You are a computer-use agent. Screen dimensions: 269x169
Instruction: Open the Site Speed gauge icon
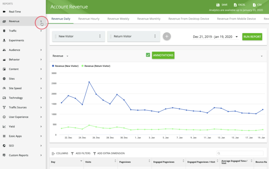(x=4, y=88)
